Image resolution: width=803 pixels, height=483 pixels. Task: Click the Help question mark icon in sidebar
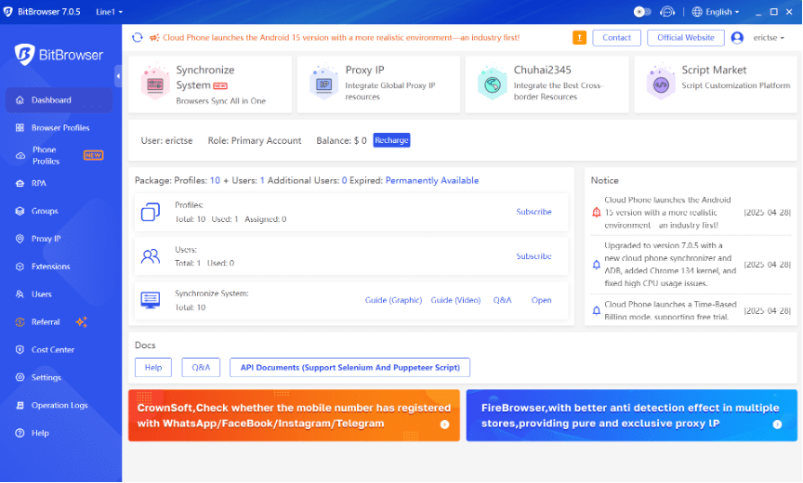[20, 433]
